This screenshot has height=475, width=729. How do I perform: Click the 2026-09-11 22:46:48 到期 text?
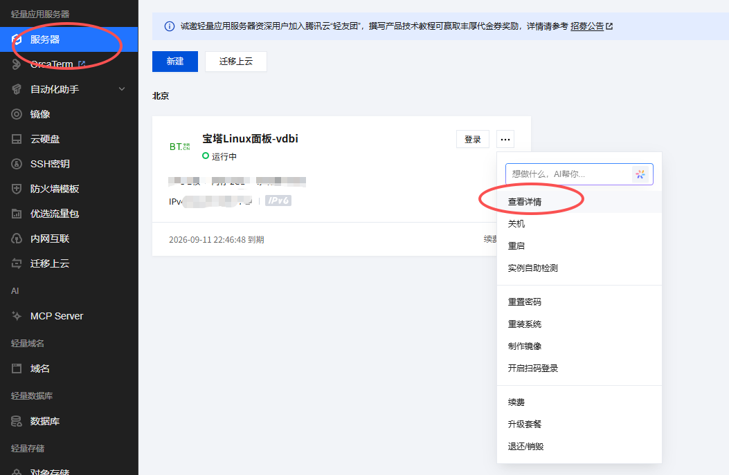click(x=217, y=240)
